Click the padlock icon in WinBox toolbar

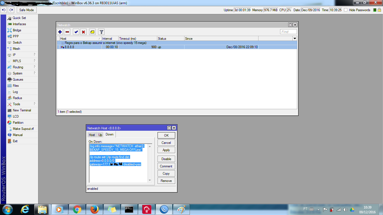pos(380,10)
